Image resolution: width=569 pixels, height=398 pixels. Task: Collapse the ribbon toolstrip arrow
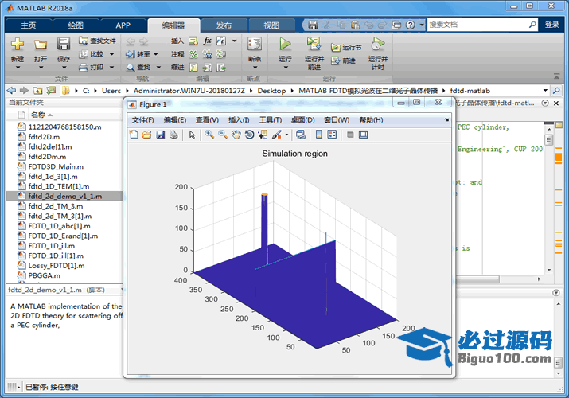click(556, 76)
